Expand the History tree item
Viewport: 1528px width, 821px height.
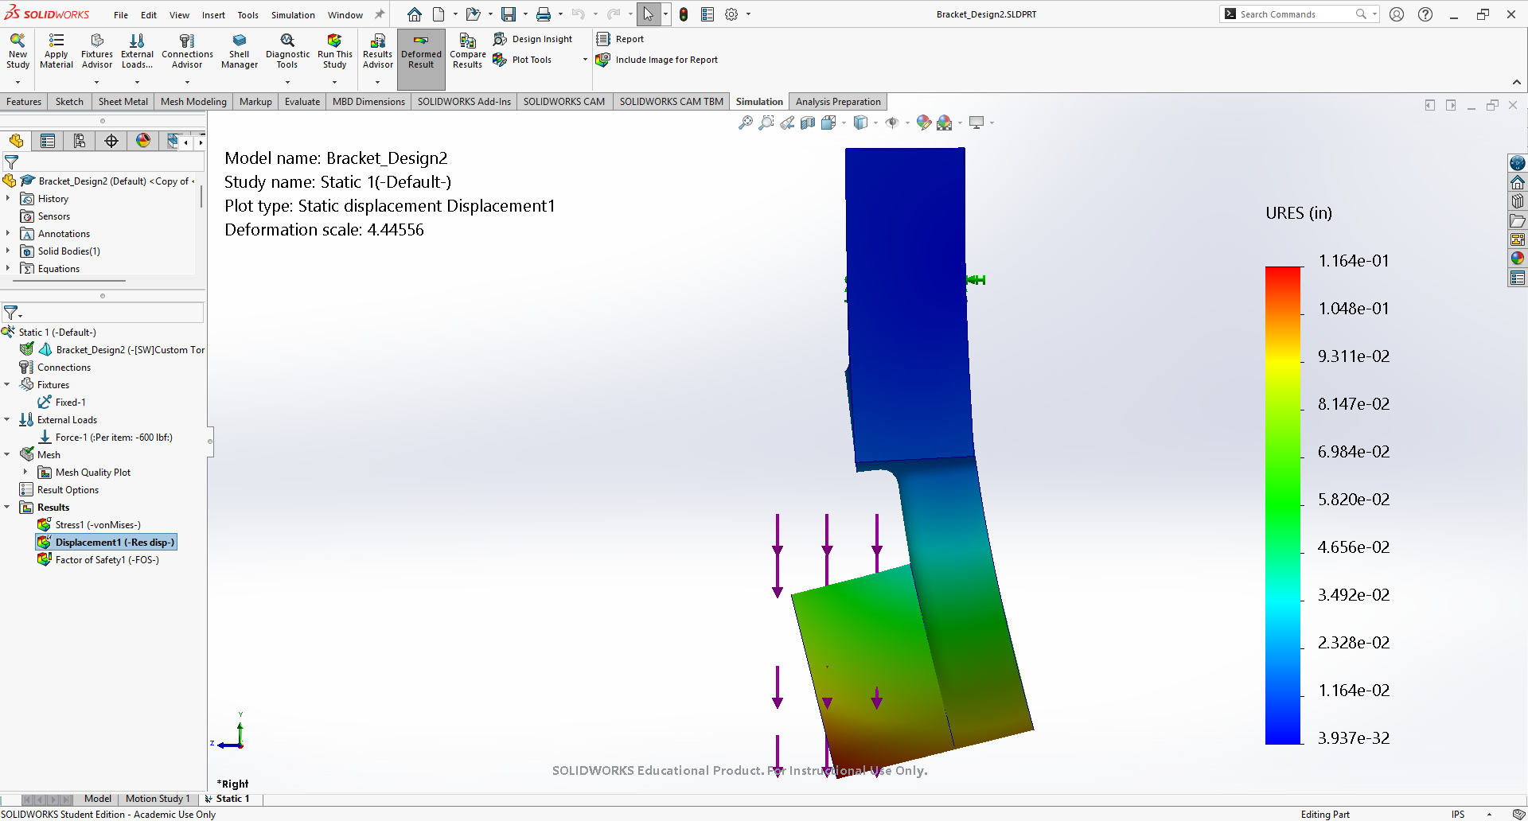click(x=8, y=199)
